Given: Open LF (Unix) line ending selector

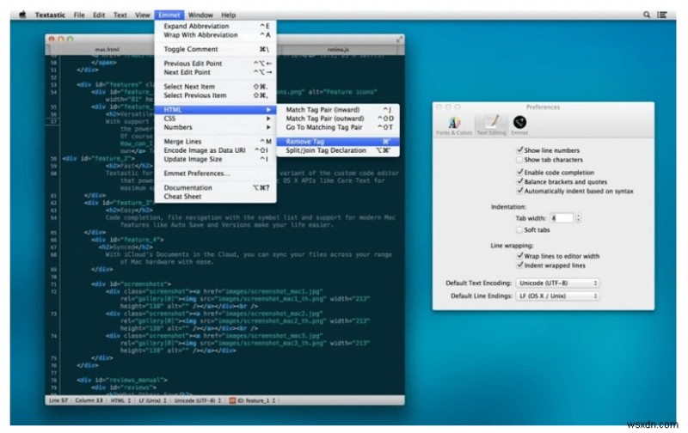Looking at the screenshot, I should pyautogui.click(x=152, y=400).
